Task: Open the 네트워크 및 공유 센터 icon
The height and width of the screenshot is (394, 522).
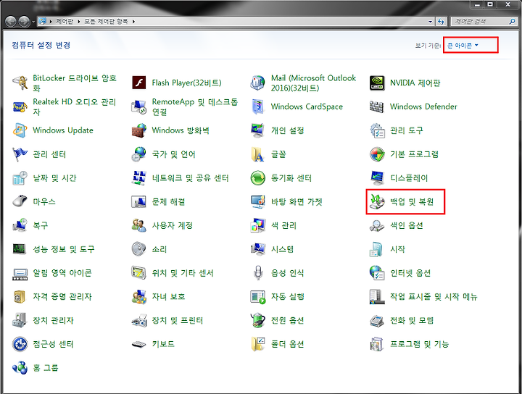Action: pos(138,178)
